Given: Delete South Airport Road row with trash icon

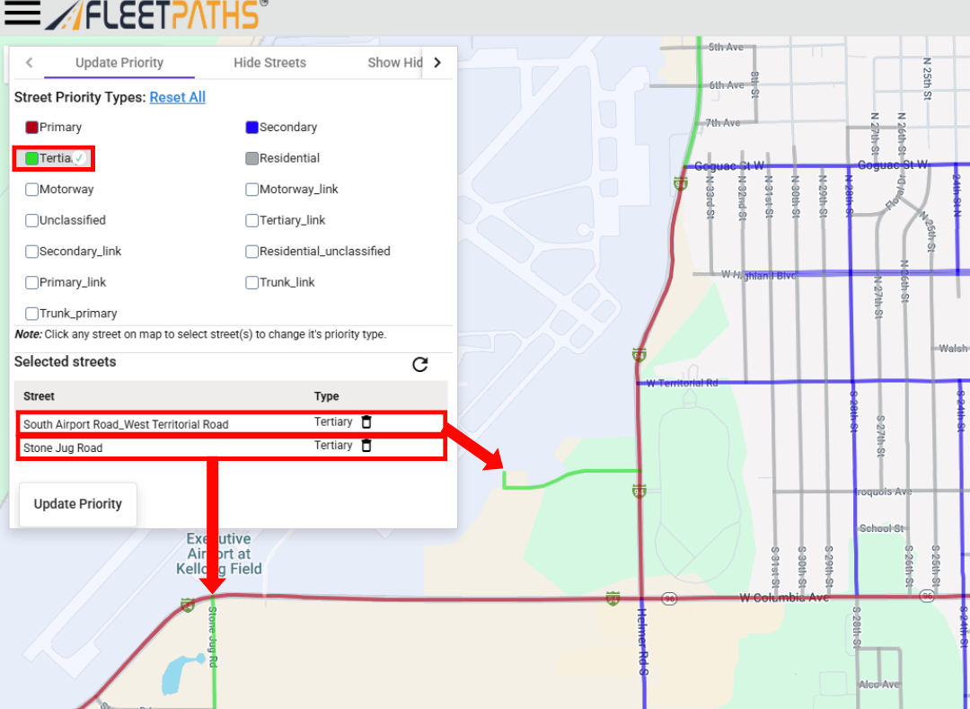Looking at the screenshot, I should tap(366, 421).
